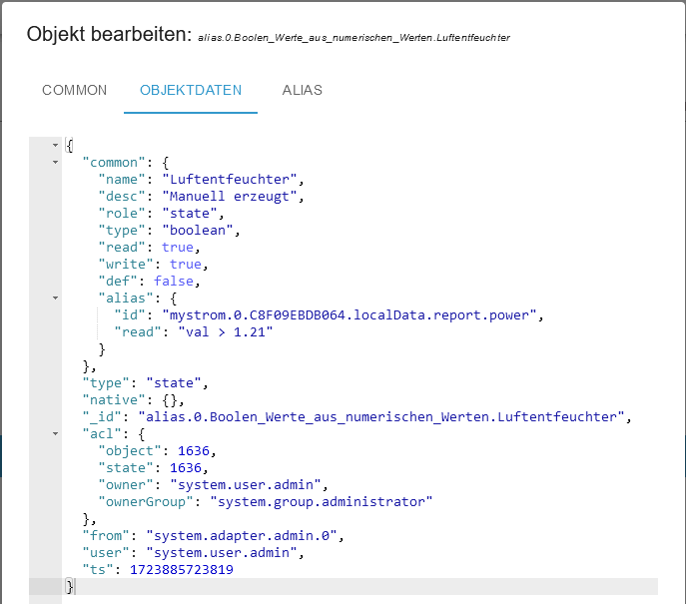
Task: Click the "Manuell erzeugt" description value
Action: (231, 196)
